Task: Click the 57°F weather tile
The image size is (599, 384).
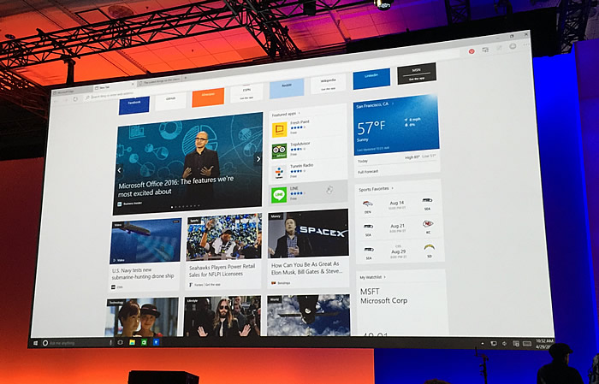Action: pos(396,125)
